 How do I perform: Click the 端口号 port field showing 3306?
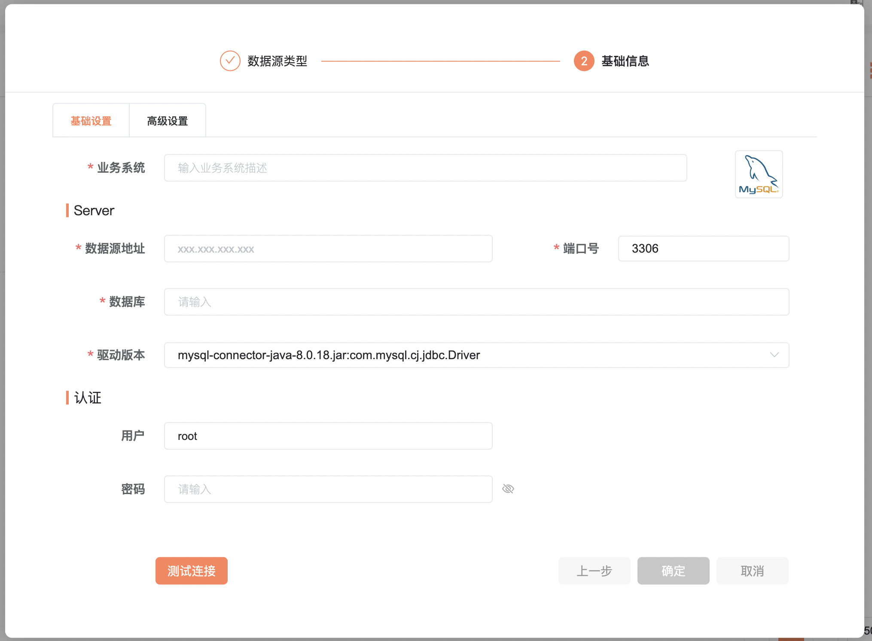703,248
